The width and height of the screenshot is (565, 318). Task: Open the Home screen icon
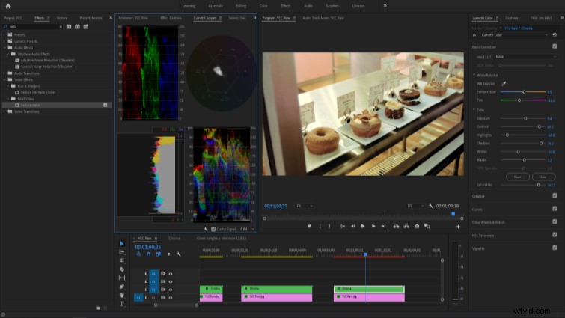[x=8, y=6]
